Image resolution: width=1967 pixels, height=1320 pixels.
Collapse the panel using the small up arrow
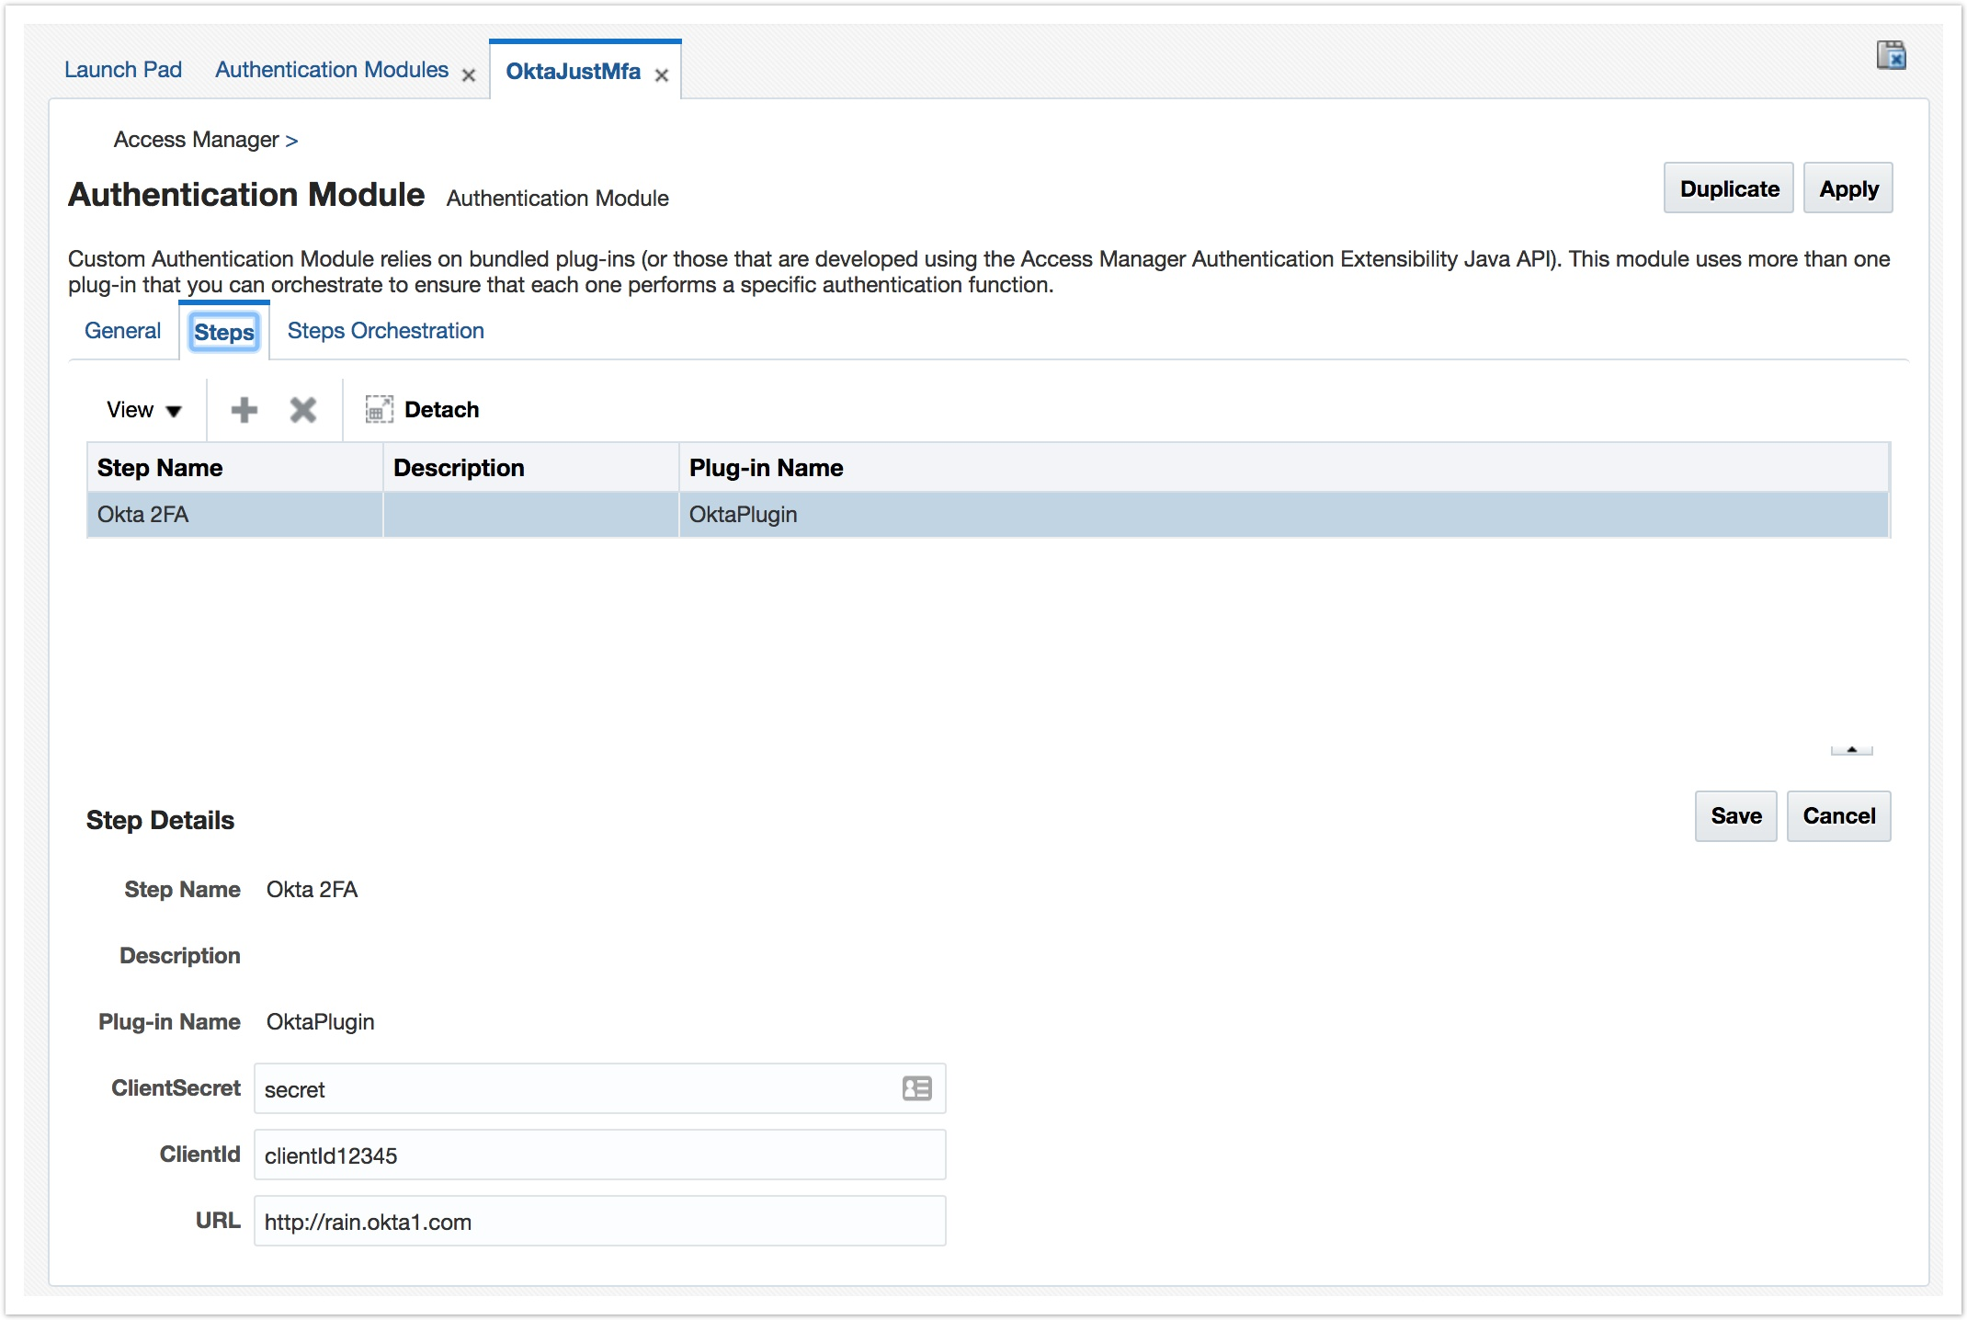1851,750
